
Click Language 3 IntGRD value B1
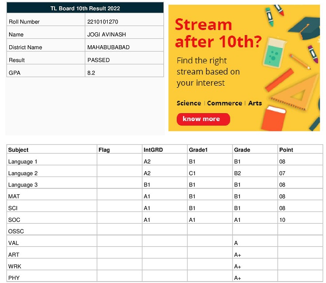coord(147,185)
